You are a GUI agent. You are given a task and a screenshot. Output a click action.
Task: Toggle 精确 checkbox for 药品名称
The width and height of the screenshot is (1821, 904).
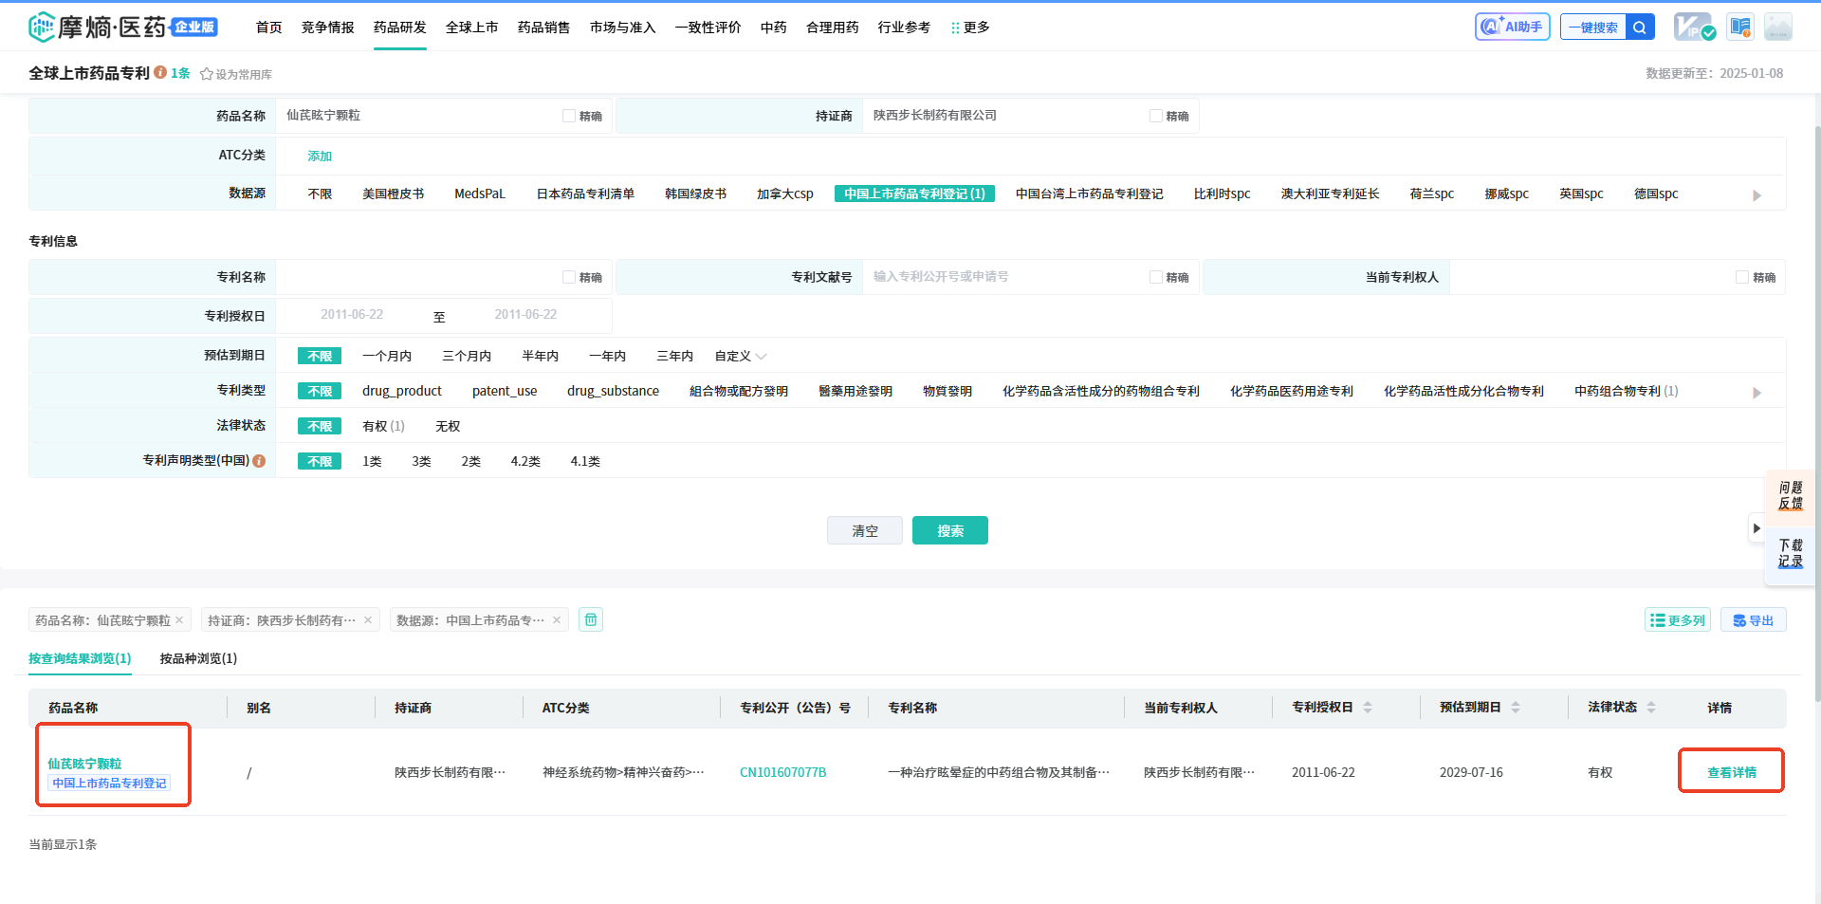click(569, 116)
